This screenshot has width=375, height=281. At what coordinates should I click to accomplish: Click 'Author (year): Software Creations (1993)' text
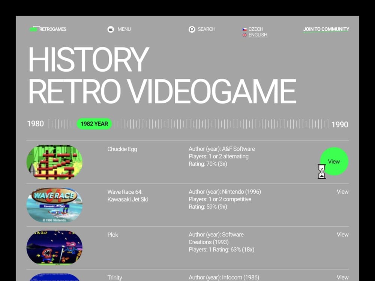pos(216,238)
